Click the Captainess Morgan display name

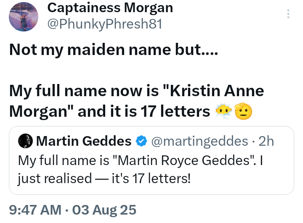point(110,8)
